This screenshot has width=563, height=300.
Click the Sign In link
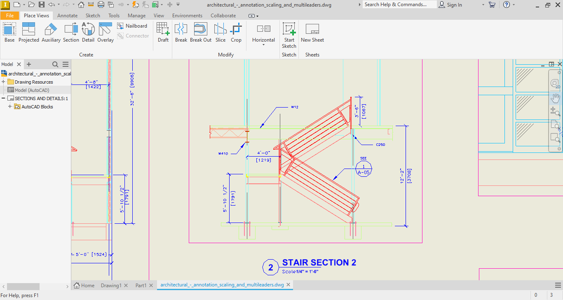pyautogui.click(x=453, y=5)
